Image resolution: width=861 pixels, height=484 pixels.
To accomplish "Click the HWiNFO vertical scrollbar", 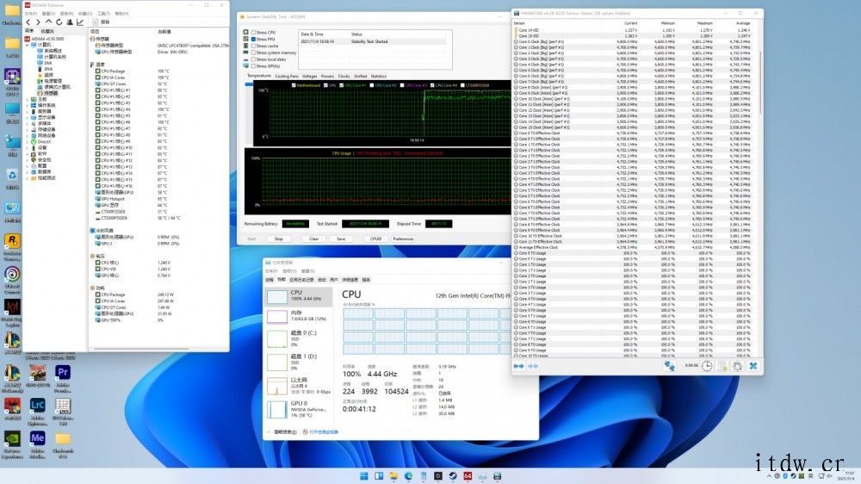I will pyautogui.click(x=760, y=83).
